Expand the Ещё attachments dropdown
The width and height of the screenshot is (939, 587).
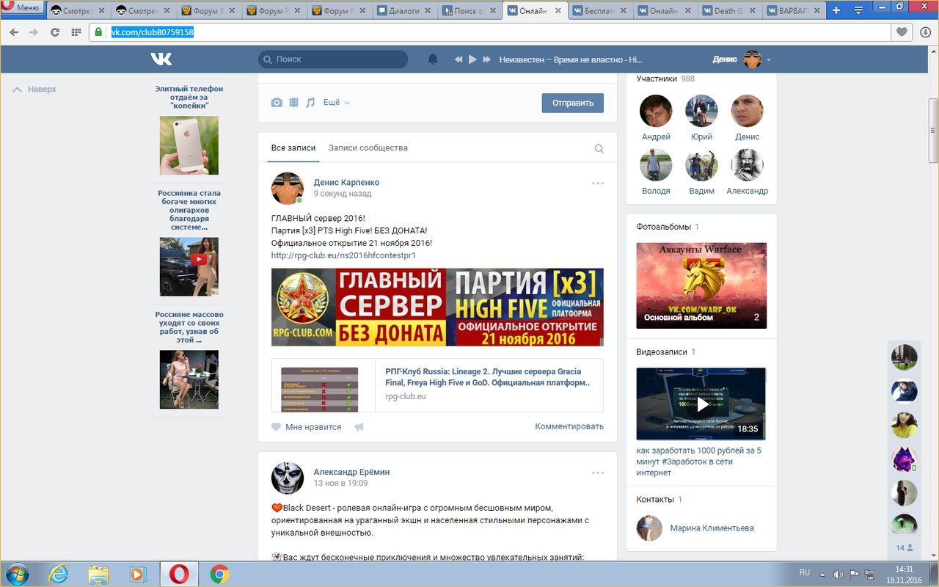tap(336, 103)
